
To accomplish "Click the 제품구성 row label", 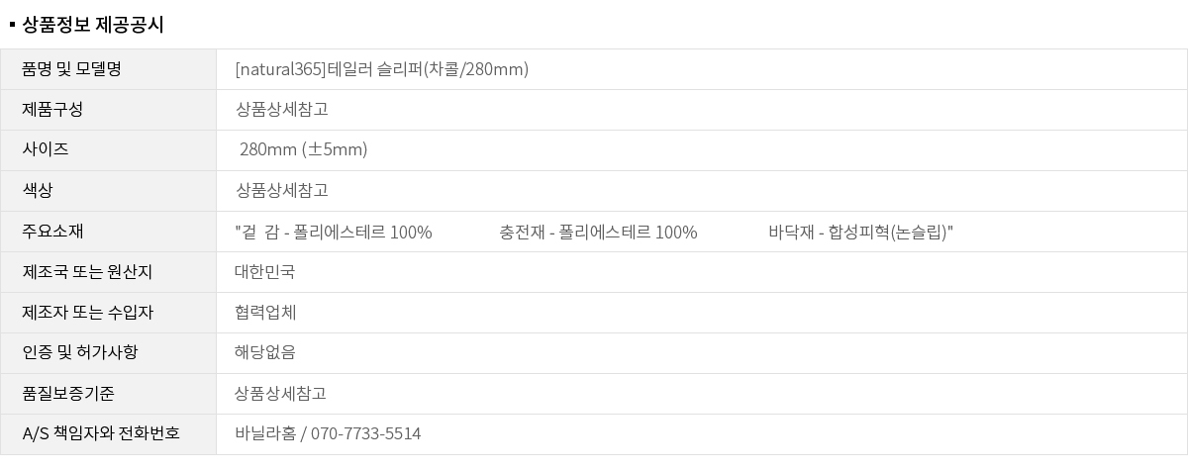I will coord(52,109).
